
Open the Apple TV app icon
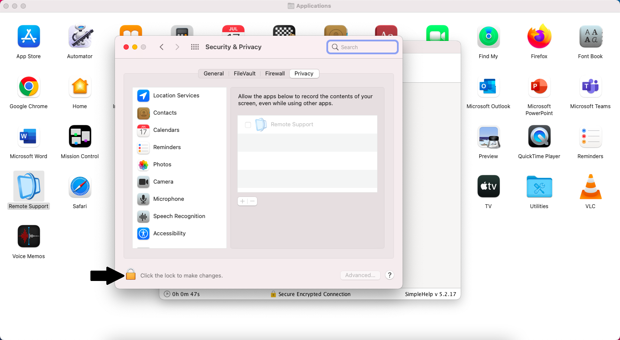(488, 187)
